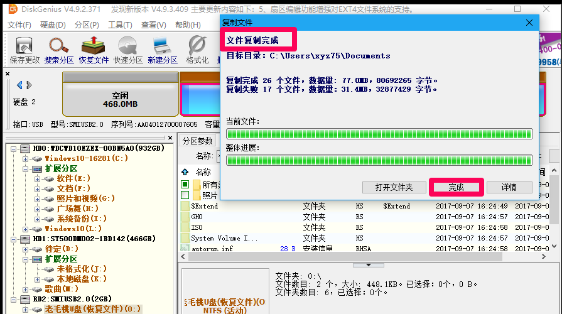Expand the 系统备份(I:) partition

pos(37,219)
